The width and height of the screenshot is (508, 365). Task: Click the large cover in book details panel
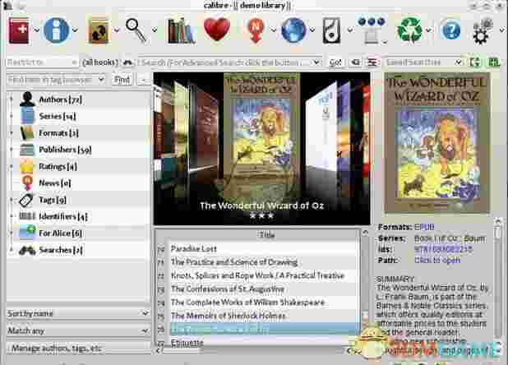[x=436, y=142]
